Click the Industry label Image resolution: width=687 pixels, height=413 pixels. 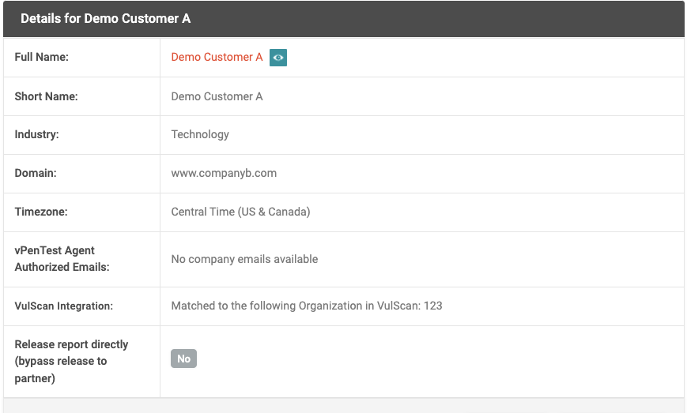click(36, 135)
